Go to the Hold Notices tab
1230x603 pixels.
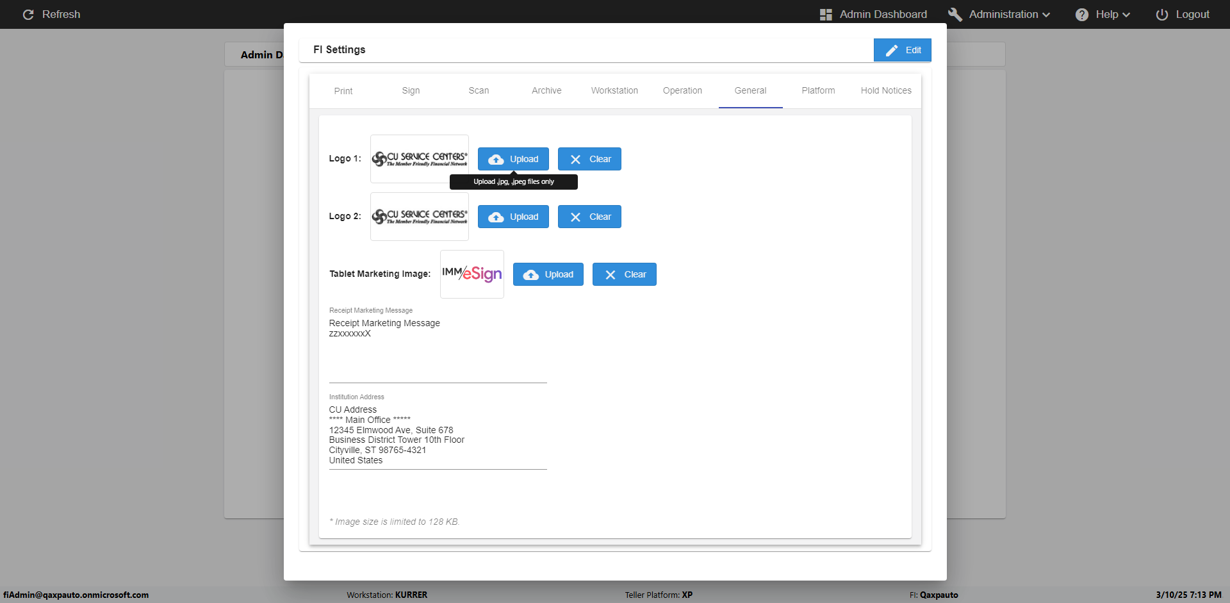coord(886,91)
